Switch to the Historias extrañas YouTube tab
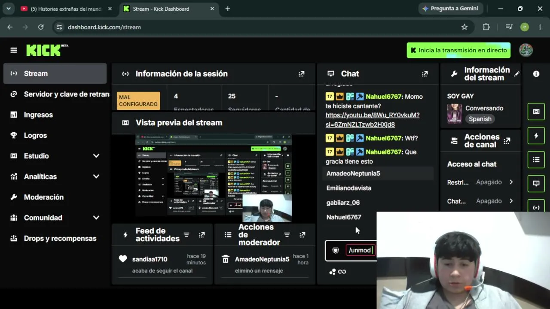The height and width of the screenshot is (309, 550). pos(67,9)
